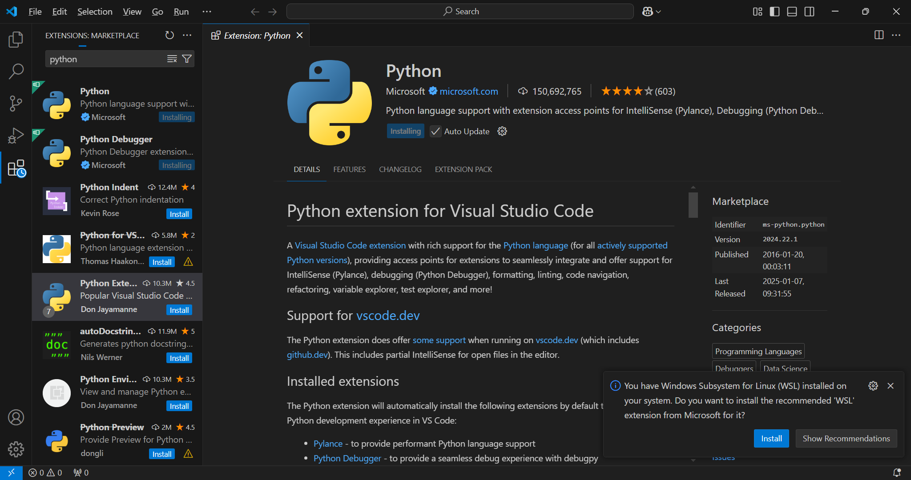The height and width of the screenshot is (480, 911).
Task: Open the Run menu
Action: pyautogui.click(x=181, y=11)
